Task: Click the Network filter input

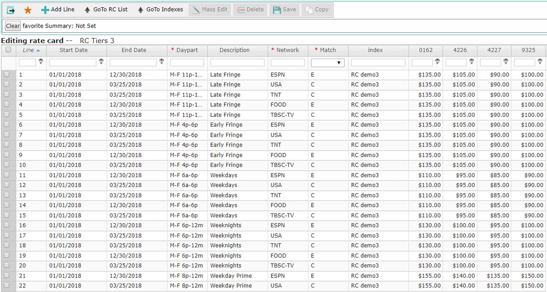Action: 288,63
